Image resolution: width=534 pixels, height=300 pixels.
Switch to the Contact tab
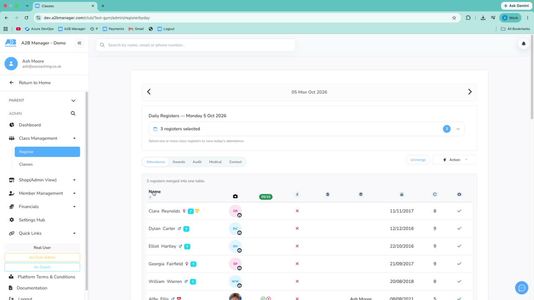235,162
